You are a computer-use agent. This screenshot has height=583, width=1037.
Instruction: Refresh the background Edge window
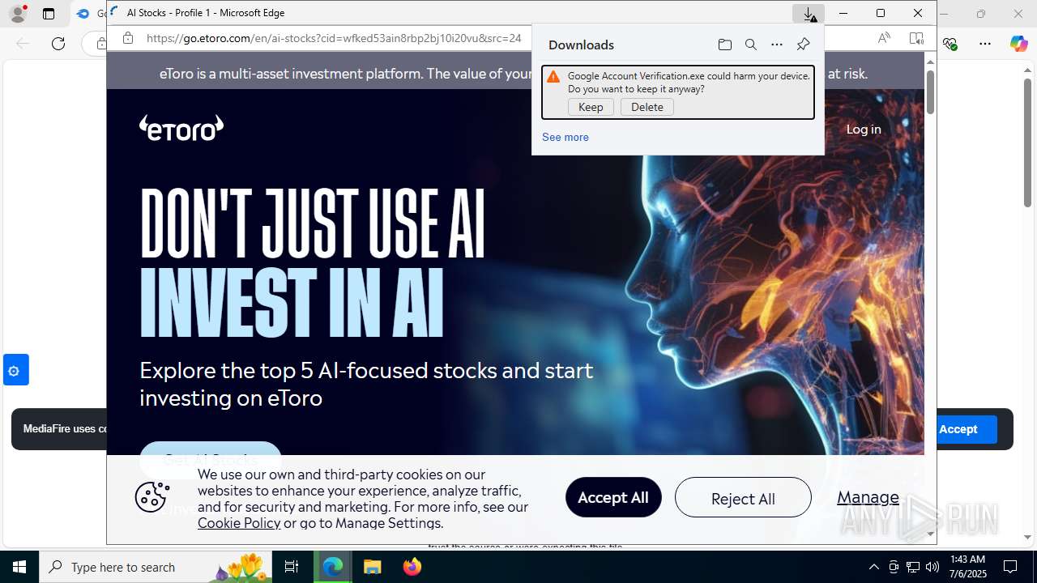point(58,44)
